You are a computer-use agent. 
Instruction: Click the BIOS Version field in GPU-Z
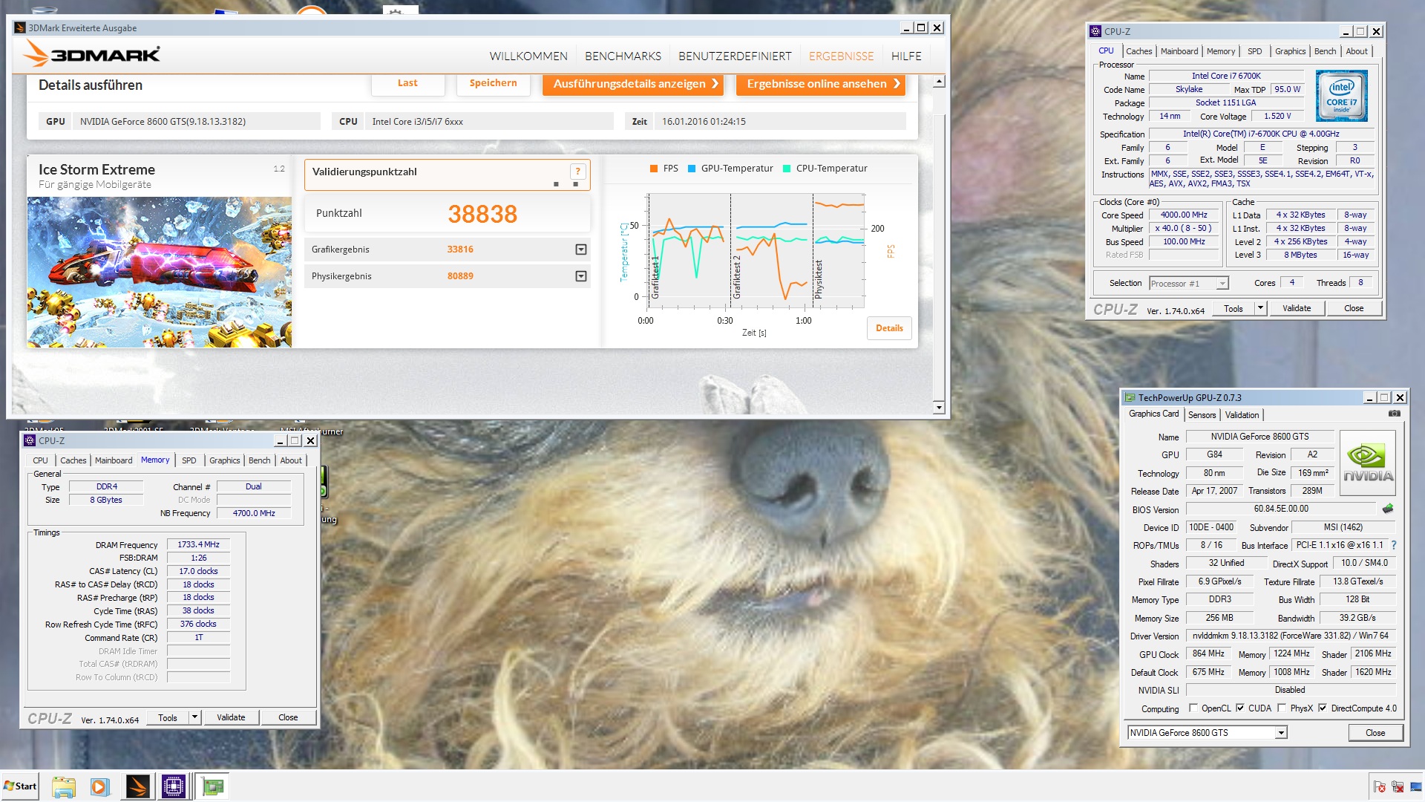pyautogui.click(x=1280, y=509)
